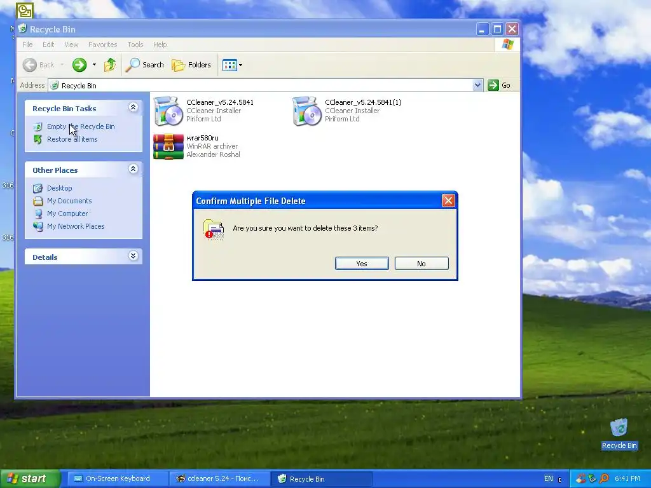
Task: Click the My Network Places globe icon
Action: (38, 227)
